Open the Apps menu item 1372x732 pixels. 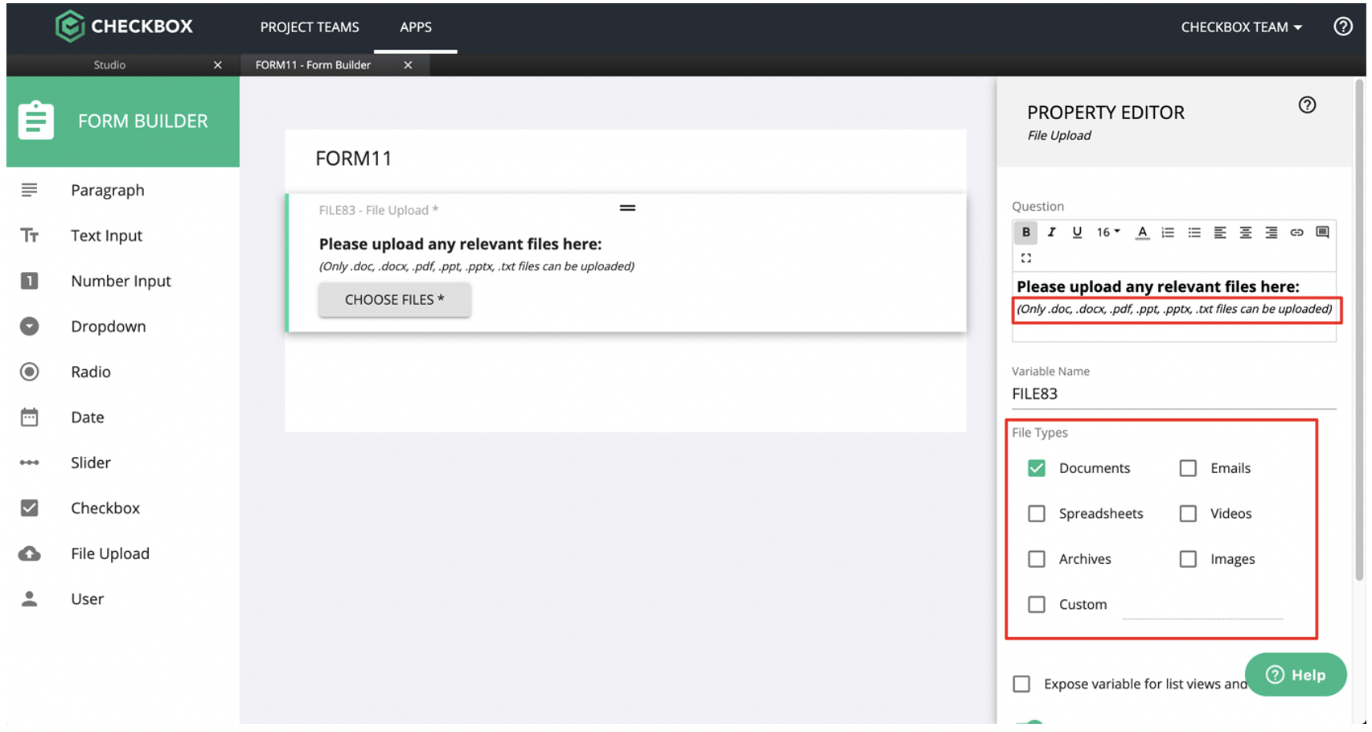[x=416, y=27]
